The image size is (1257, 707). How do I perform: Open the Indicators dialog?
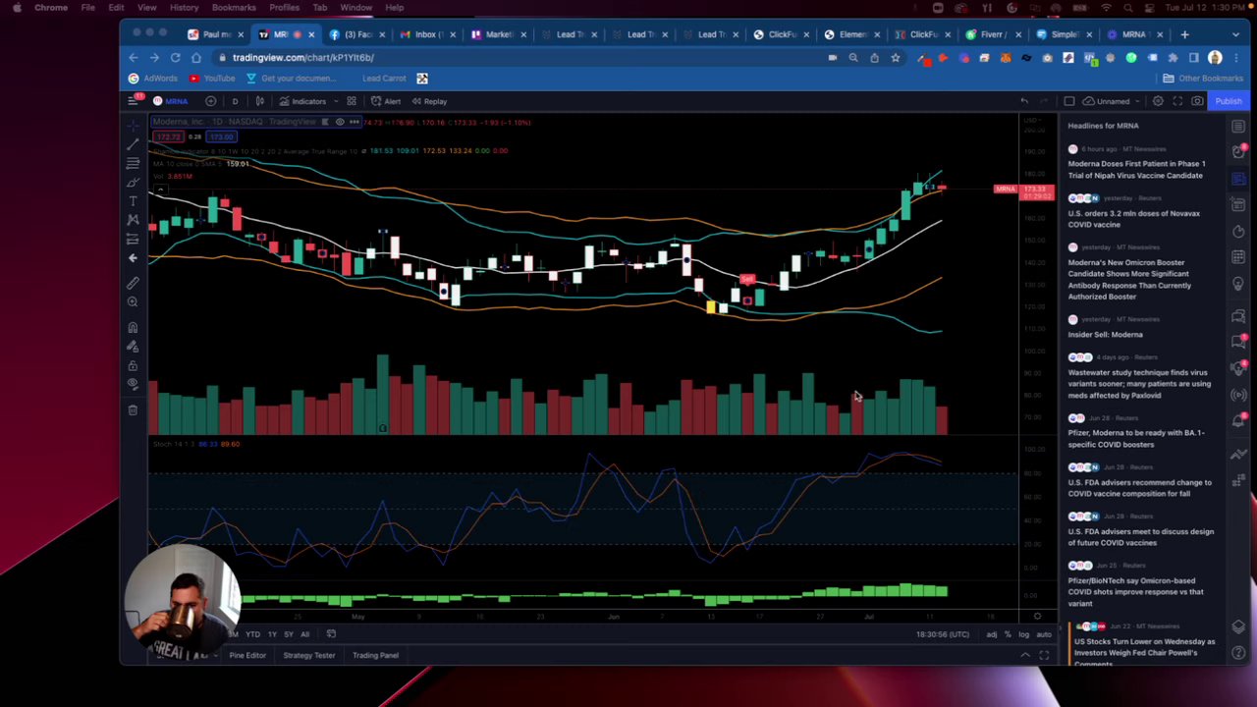302,101
